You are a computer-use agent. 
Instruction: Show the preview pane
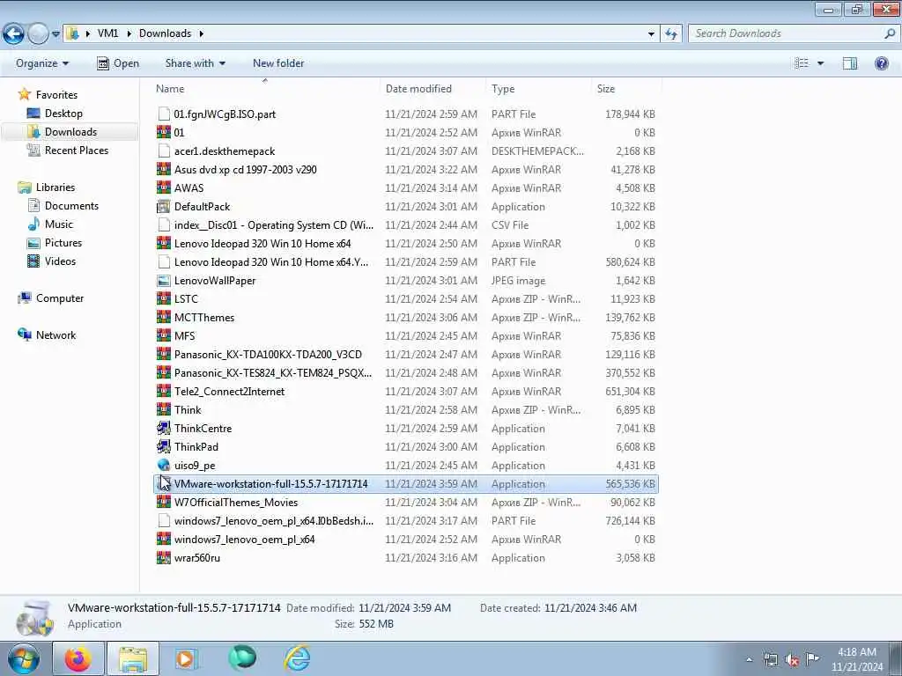click(x=850, y=63)
